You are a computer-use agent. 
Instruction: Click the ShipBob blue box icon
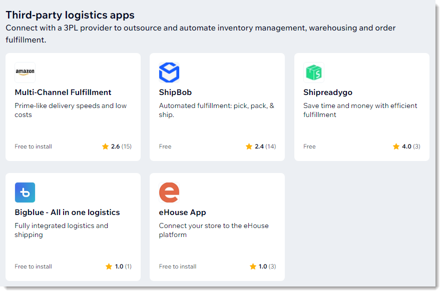(x=169, y=72)
